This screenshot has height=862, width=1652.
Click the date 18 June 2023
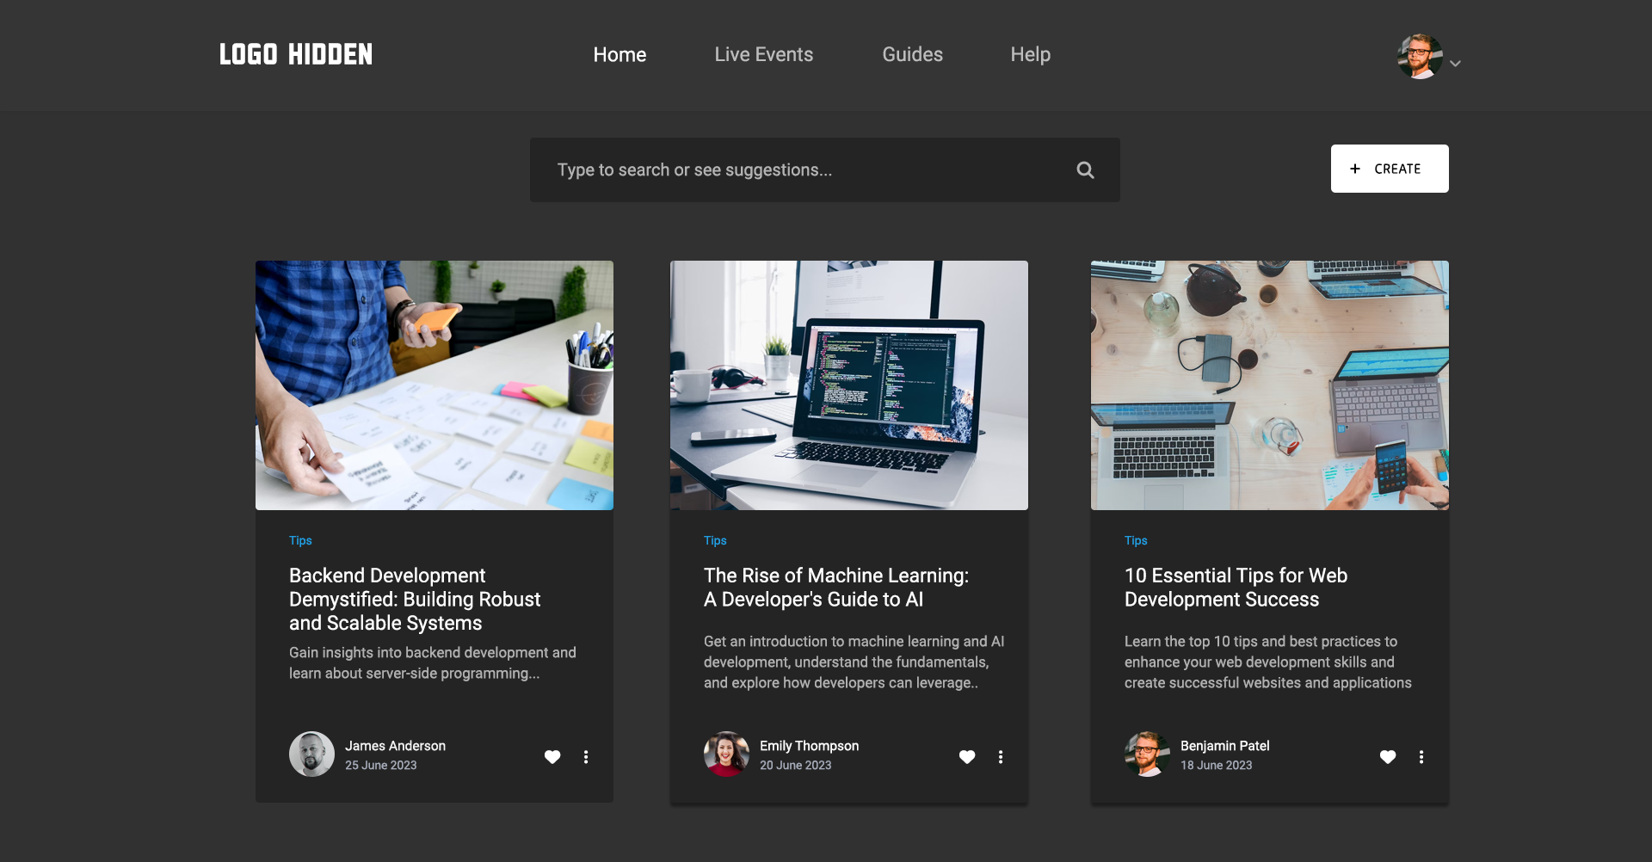pos(1217,765)
